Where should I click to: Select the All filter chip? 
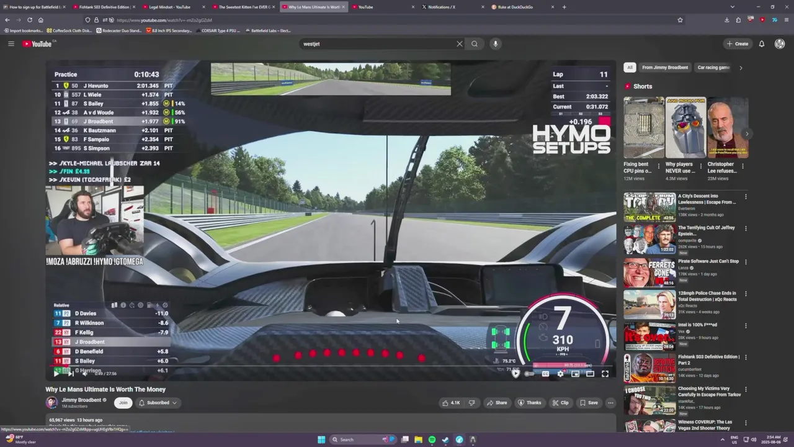pos(630,67)
